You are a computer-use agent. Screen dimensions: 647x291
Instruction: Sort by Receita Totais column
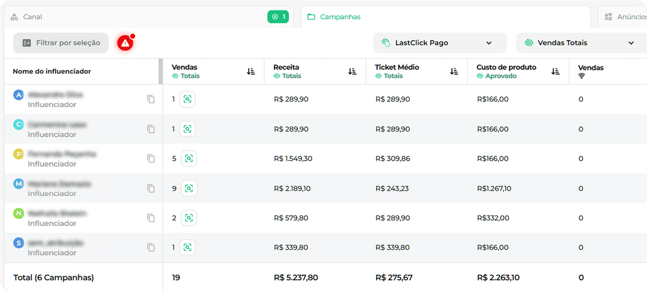pos(352,71)
